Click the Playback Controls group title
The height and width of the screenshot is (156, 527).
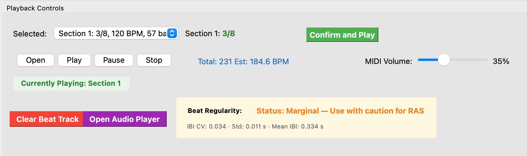tap(35, 8)
